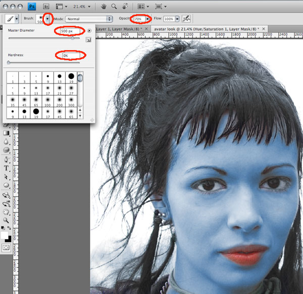Click the Rotate View icon in the top bar
Viewport: 303px width, 294px height.
pos(124,7)
